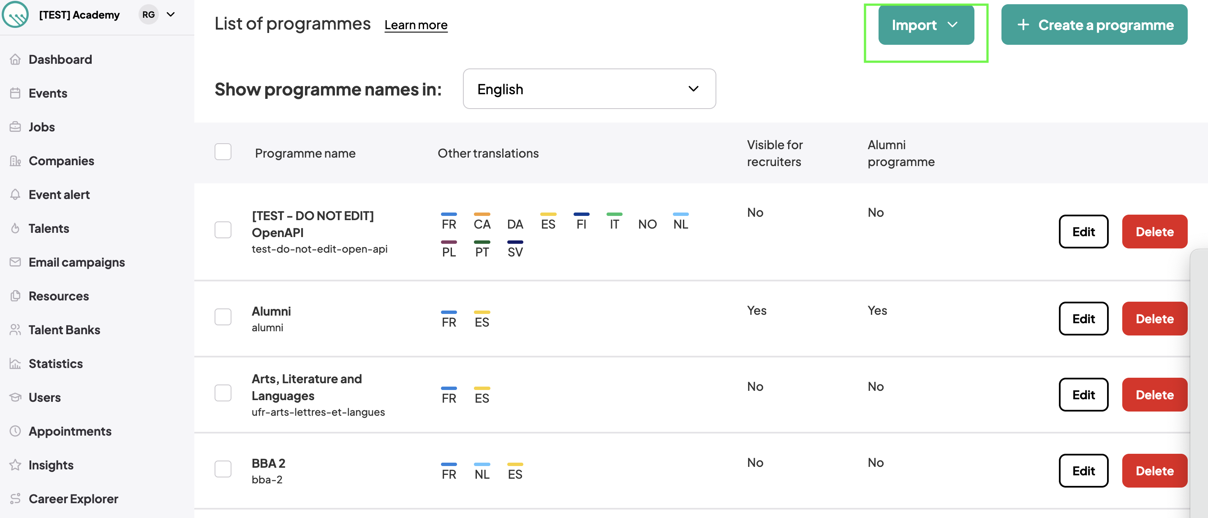The height and width of the screenshot is (518, 1208).
Task: Delete the Arts, Literature and Languages programme
Action: click(1154, 395)
